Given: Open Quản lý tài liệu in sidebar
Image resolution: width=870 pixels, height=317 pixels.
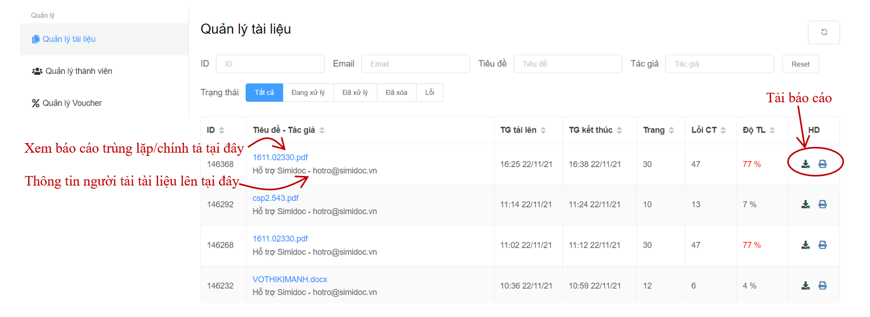Looking at the screenshot, I should 104,39.
